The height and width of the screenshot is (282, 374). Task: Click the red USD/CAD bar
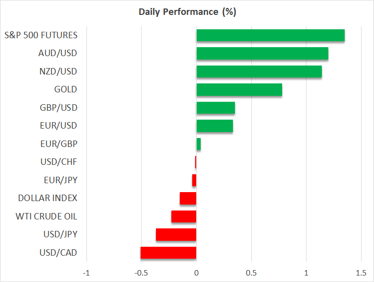coord(168,253)
